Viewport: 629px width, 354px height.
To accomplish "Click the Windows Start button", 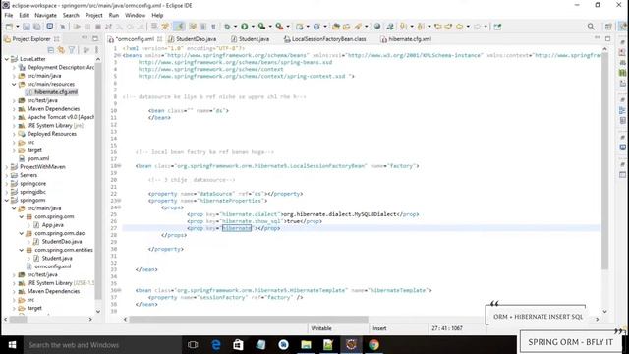I will (x=12, y=345).
